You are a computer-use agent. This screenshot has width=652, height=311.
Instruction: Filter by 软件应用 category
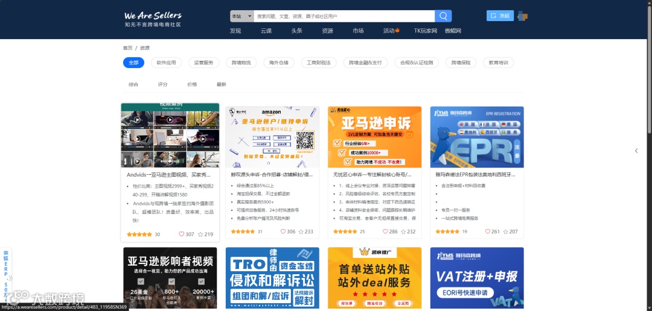[x=167, y=63]
